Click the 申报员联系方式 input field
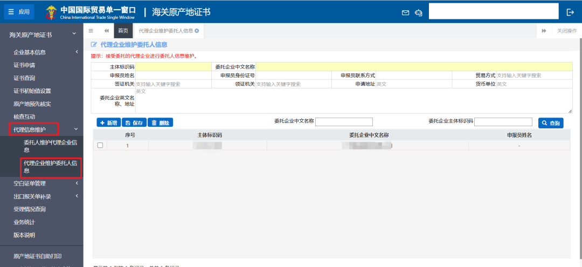Image resolution: width=582 pixels, height=267 pixels. [x=414, y=76]
